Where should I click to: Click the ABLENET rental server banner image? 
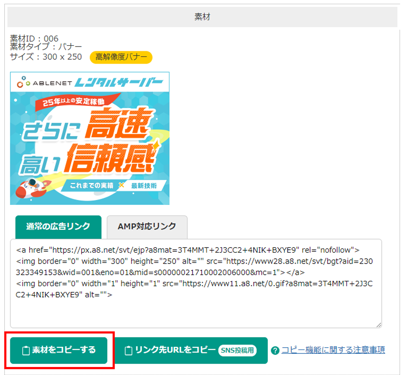pos(89,138)
